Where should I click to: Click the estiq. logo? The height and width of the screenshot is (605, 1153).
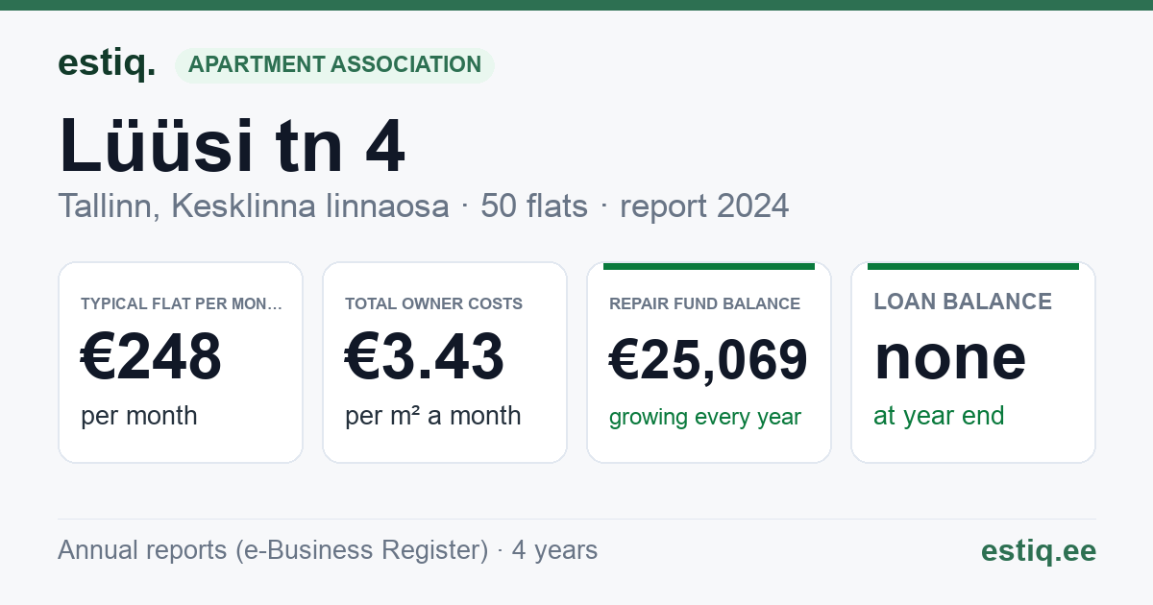coord(107,63)
